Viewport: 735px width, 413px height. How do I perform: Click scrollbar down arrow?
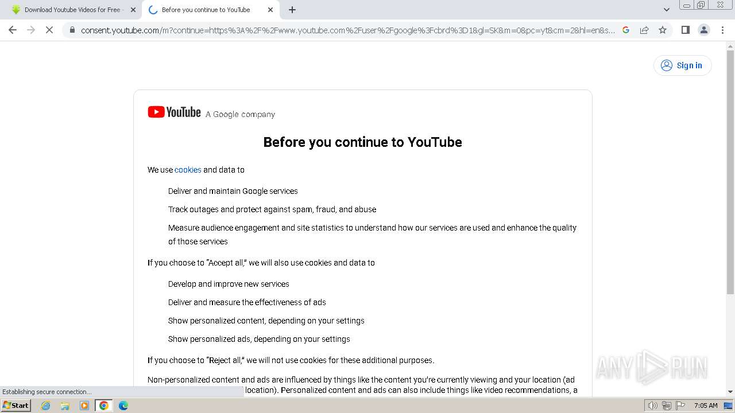point(730,392)
